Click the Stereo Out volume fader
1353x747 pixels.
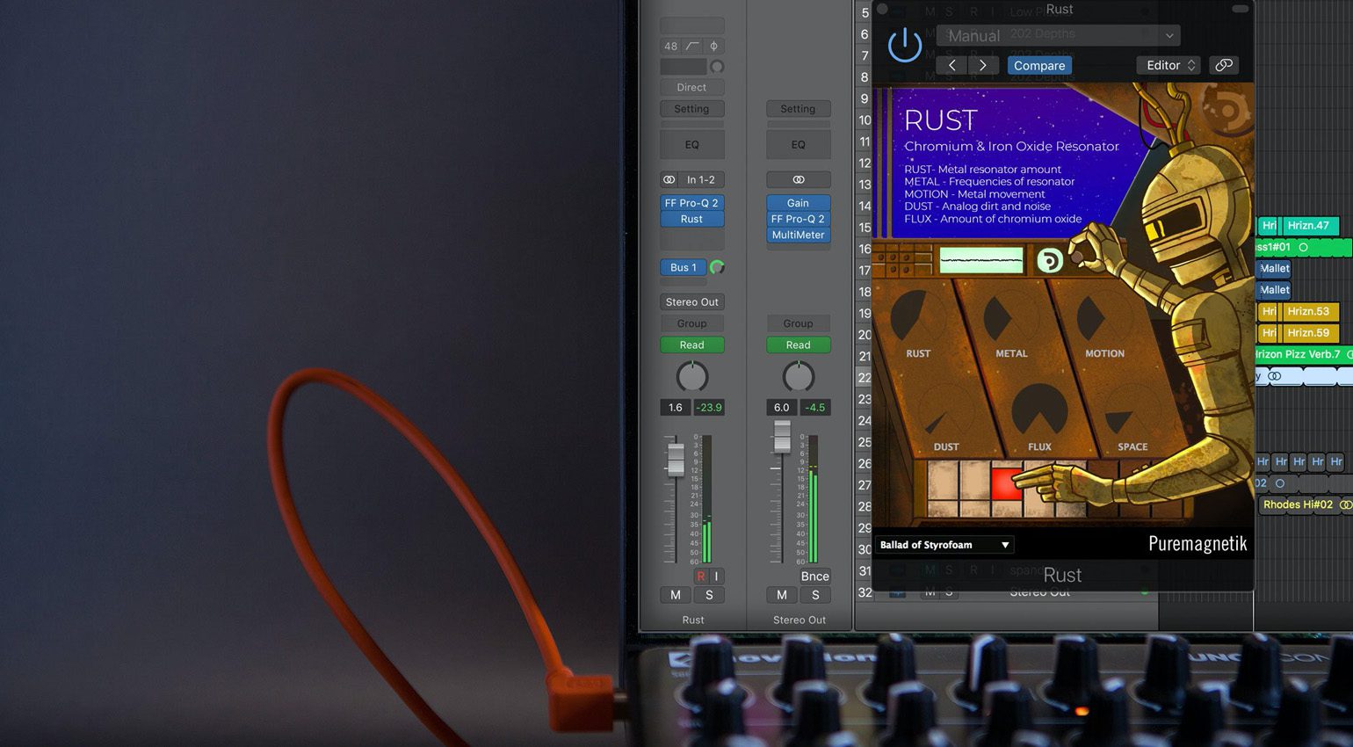781,437
